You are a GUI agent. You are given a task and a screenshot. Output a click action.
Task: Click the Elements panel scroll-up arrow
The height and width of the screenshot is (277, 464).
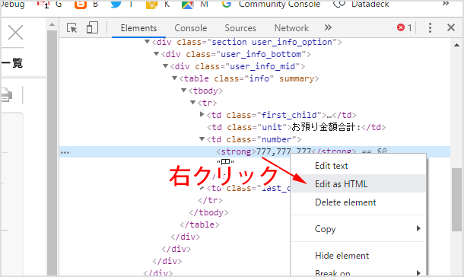tap(457, 45)
